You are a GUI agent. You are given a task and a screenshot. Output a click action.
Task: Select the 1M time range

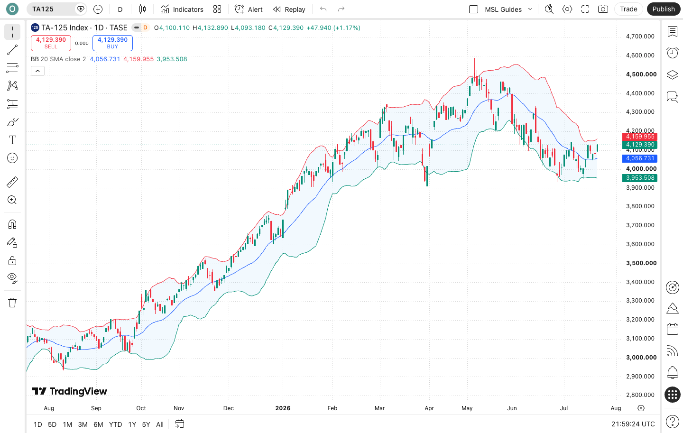pos(67,424)
